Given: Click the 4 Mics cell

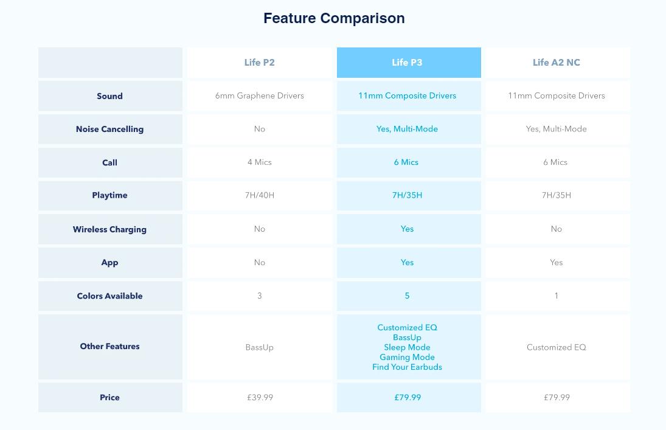Looking at the screenshot, I should (260, 162).
